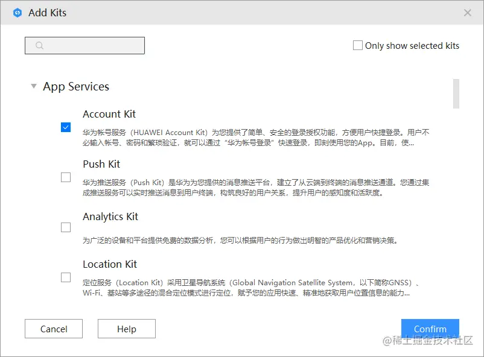Click the Cancel button
Screen dimensions: 484x357
click(x=54, y=329)
